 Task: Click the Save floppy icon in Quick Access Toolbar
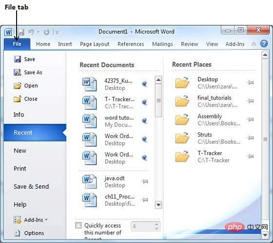tap(21, 32)
